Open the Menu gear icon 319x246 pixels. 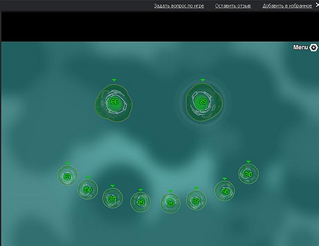coord(313,47)
